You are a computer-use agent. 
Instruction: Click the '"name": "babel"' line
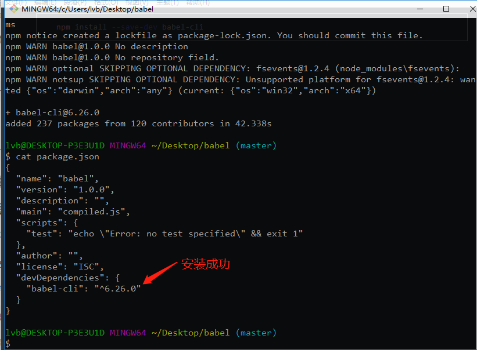[57, 178]
